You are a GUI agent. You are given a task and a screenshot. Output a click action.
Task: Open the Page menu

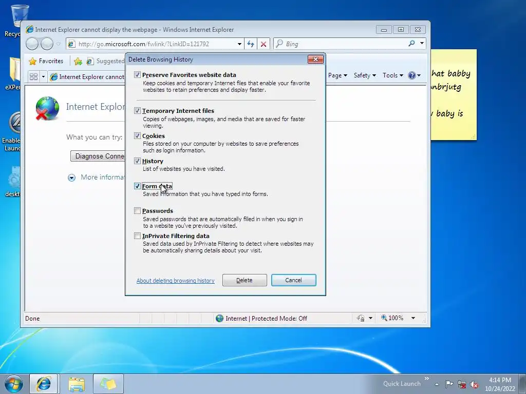tap(337, 75)
